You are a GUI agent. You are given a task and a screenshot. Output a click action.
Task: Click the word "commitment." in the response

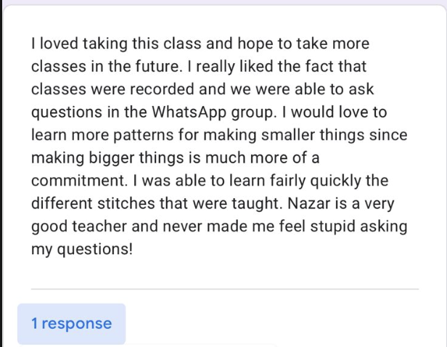click(80, 181)
